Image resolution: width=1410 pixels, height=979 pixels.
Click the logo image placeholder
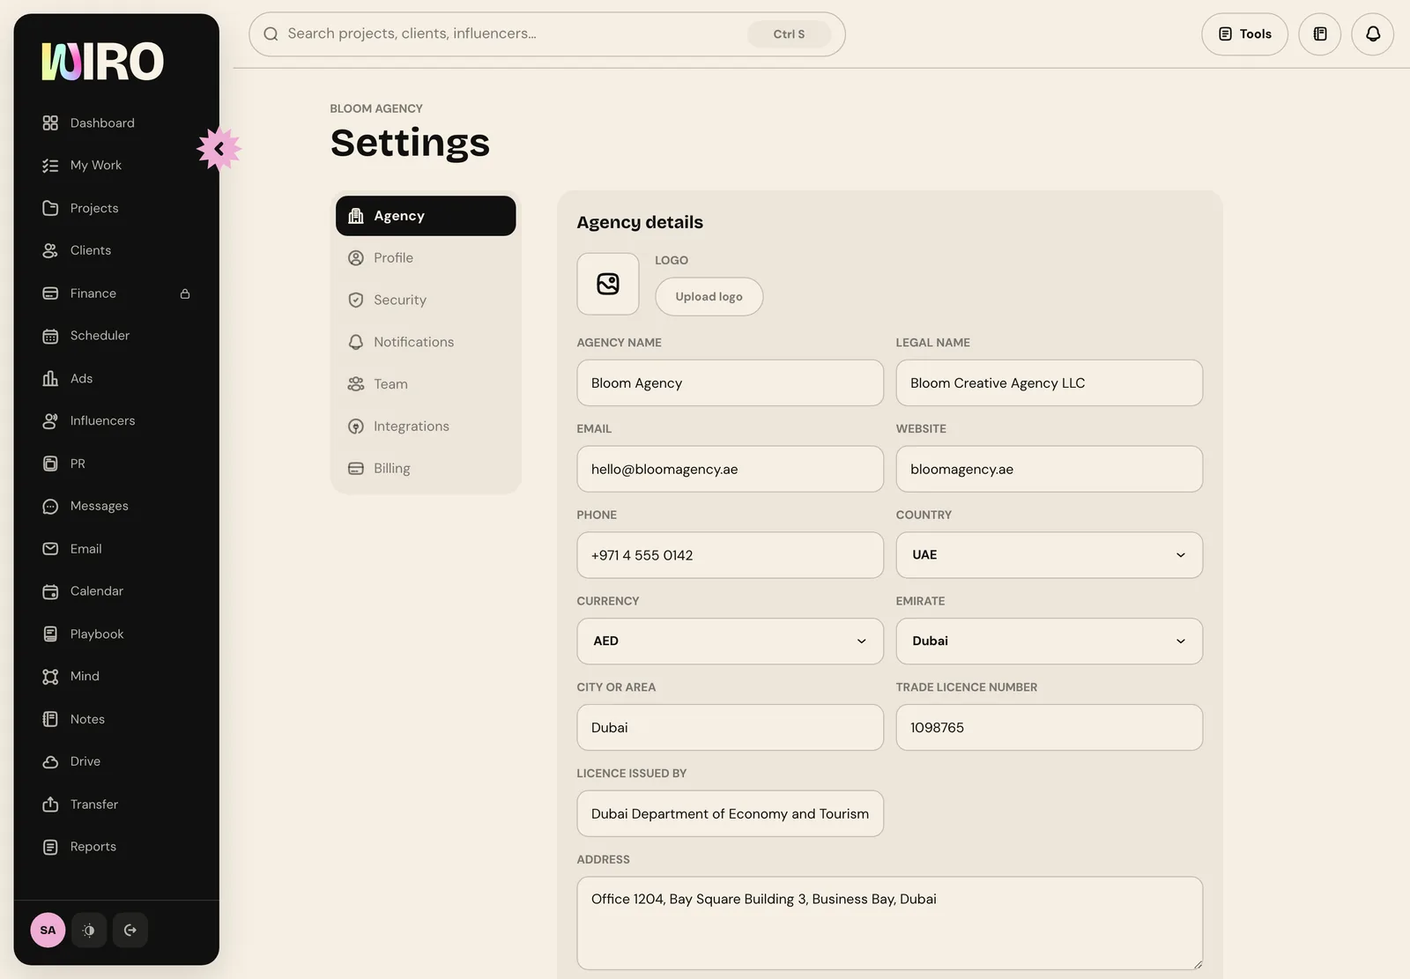pos(608,284)
